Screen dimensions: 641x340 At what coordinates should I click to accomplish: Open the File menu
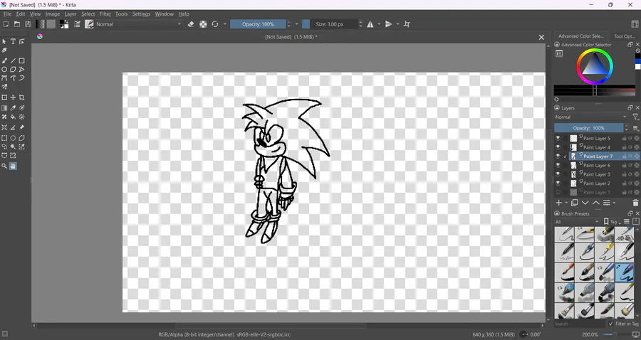(x=7, y=14)
